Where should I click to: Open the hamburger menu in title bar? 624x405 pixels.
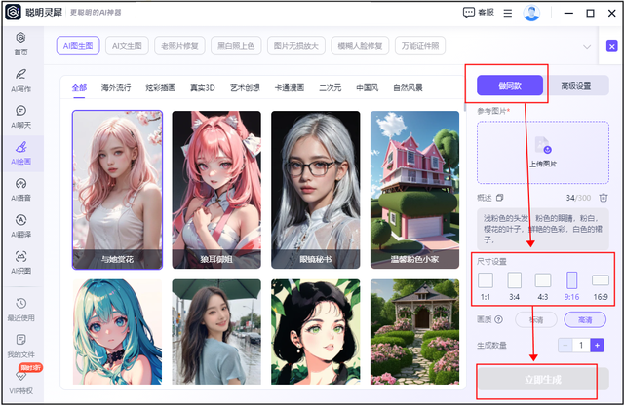click(508, 13)
